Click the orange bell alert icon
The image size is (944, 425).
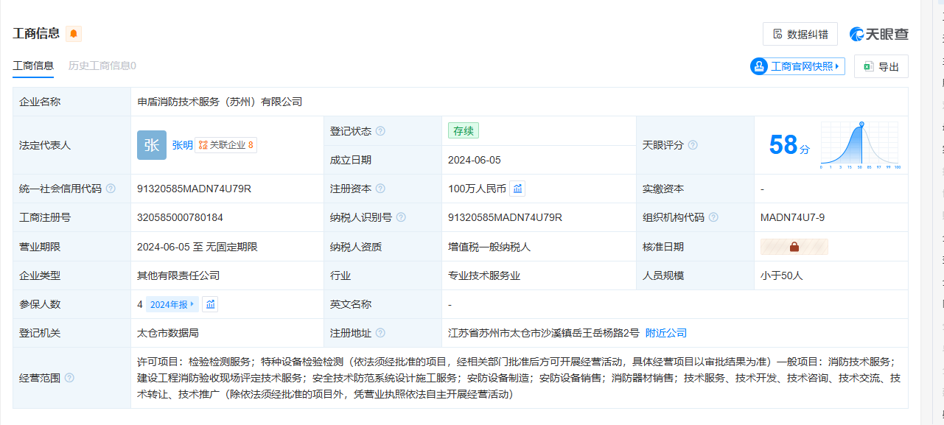tap(74, 34)
